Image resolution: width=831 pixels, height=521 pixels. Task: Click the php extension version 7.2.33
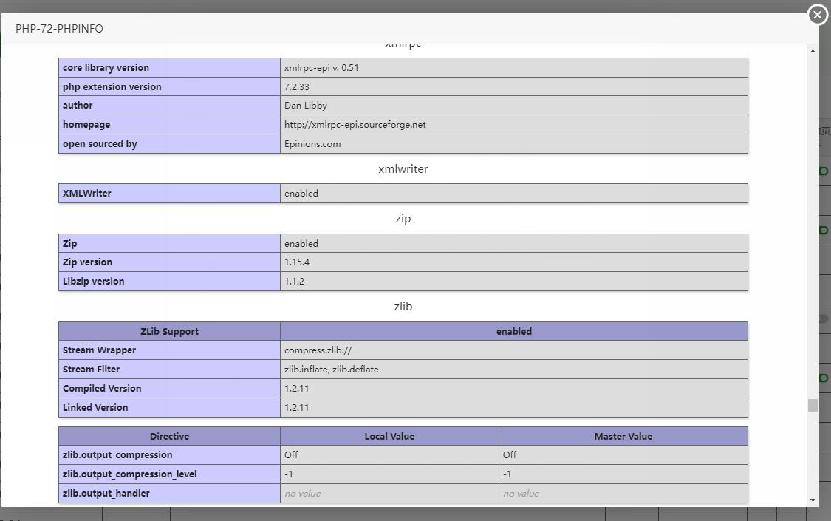(296, 87)
